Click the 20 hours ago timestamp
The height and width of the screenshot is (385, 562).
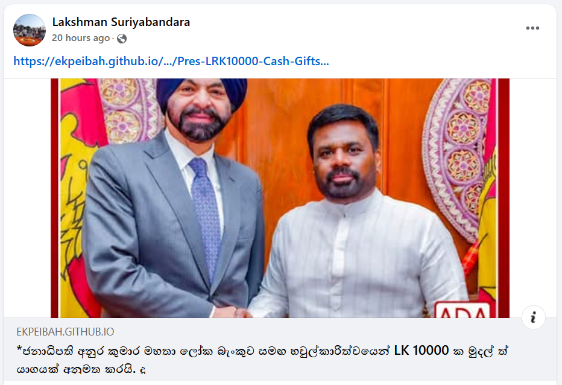81,38
